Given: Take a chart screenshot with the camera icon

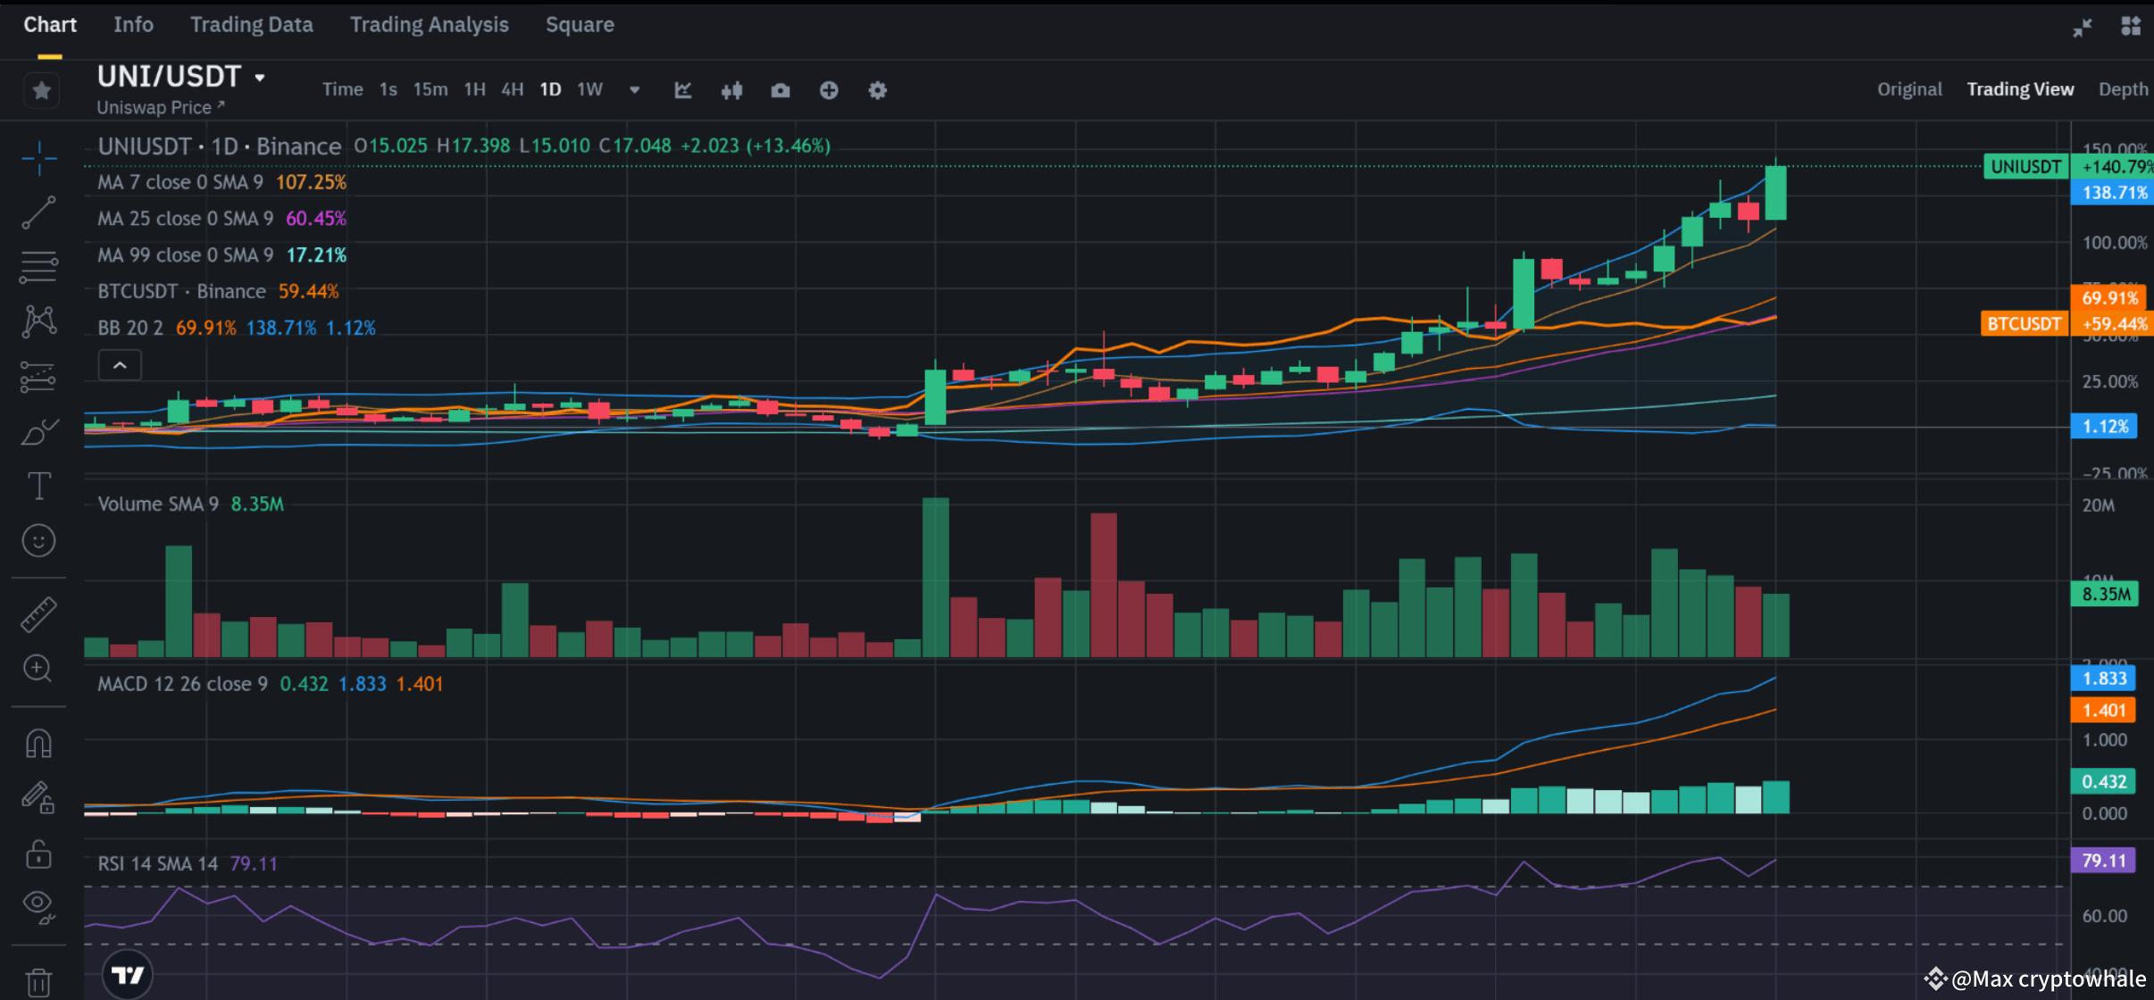Looking at the screenshot, I should click(x=780, y=89).
